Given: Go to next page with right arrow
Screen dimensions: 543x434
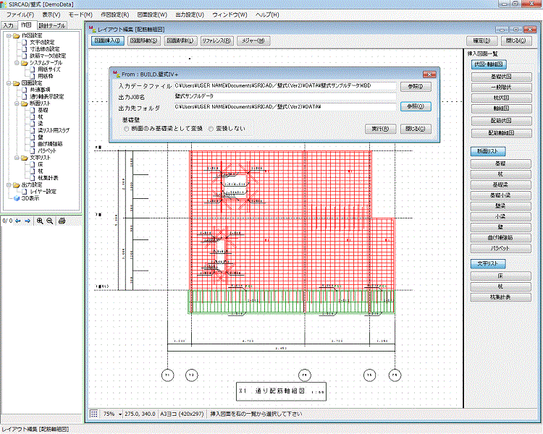Looking at the screenshot, I should pyautogui.click(x=27, y=221).
